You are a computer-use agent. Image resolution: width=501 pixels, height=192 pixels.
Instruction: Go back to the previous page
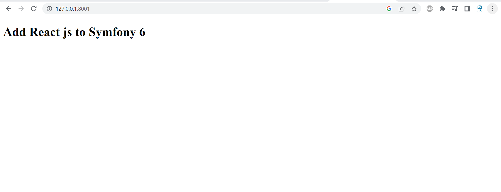click(x=9, y=9)
